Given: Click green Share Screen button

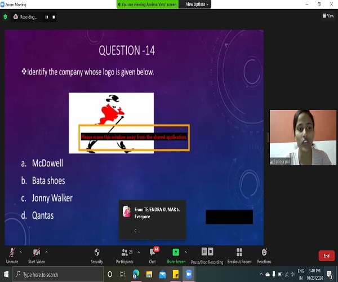Looking at the screenshot, I should point(176,256).
